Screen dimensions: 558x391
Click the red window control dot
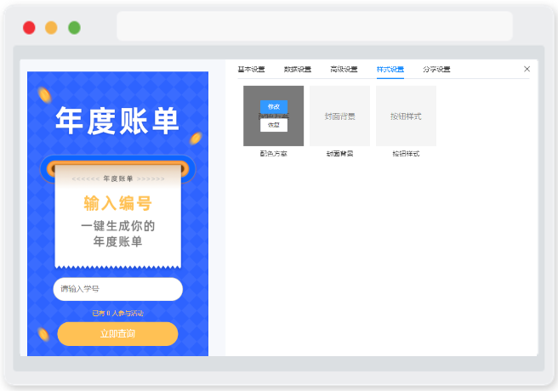pos(29,28)
